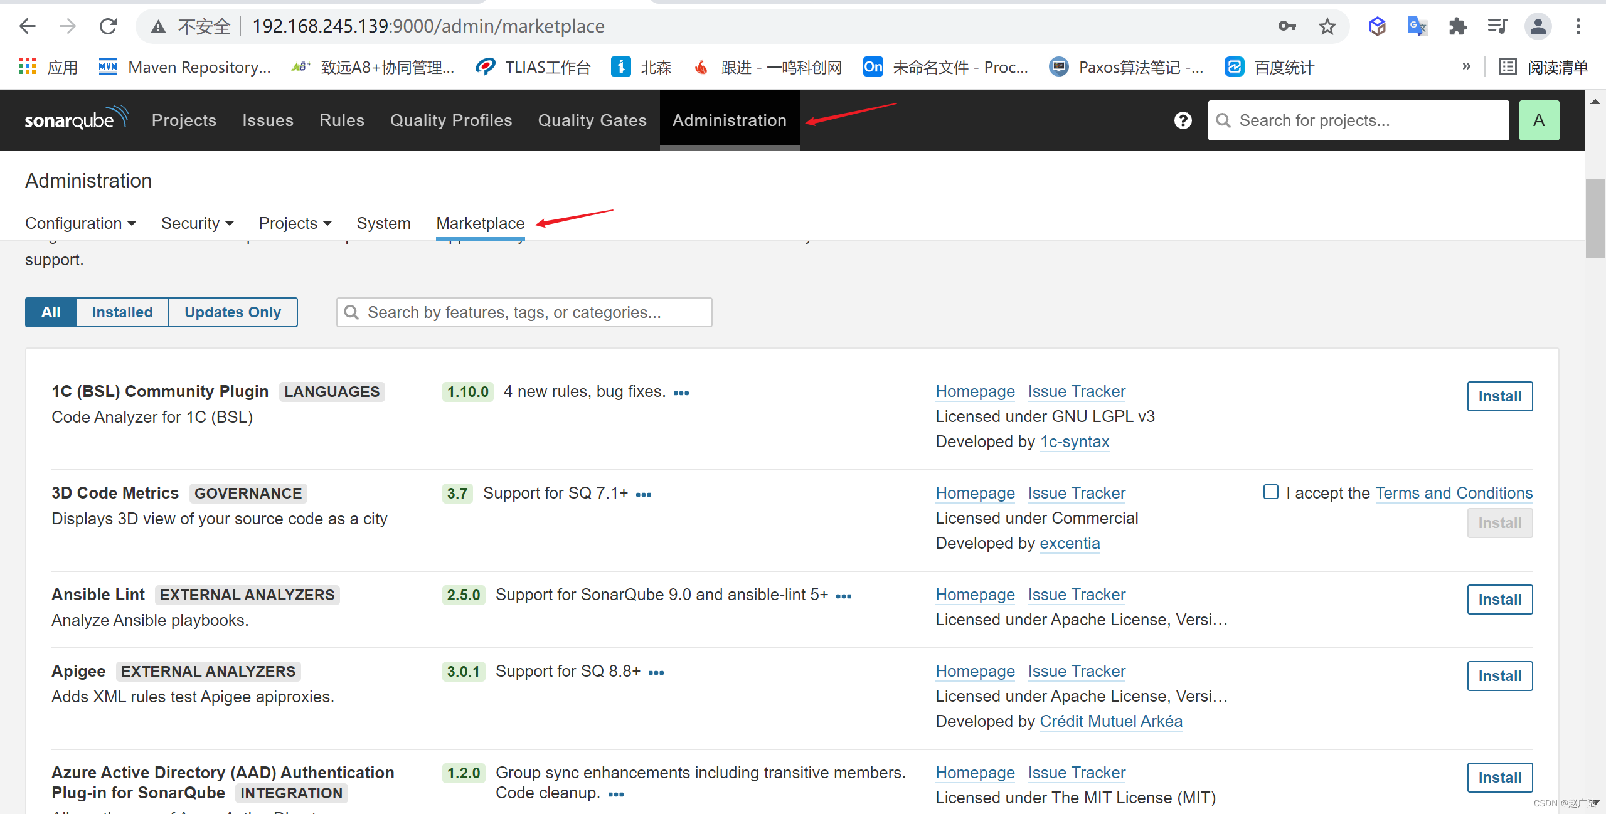Expand 1C BSL plugin release notes ellipsis
The image size is (1606, 814).
681,393
